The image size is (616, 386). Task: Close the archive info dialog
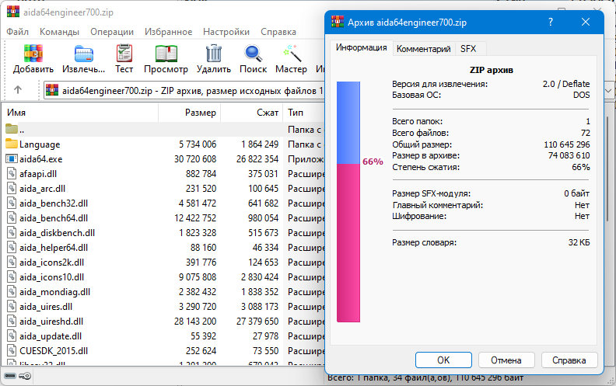click(x=586, y=22)
